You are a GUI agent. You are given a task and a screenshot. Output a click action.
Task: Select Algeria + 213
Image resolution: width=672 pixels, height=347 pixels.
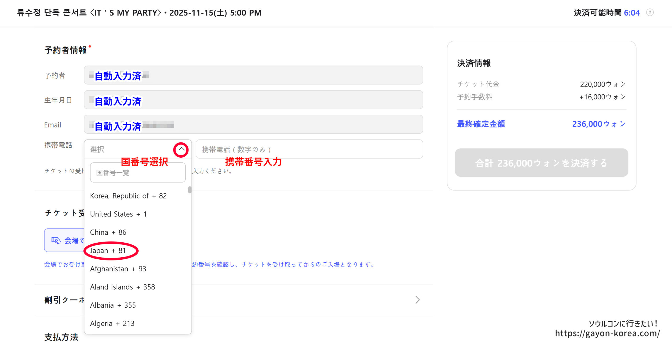coord(112,323)
